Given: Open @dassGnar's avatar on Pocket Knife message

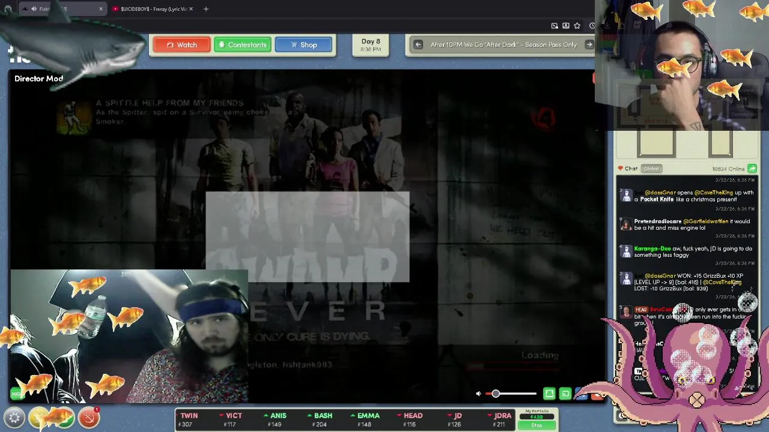Looking at the screenshot, I should pyautogui.click(x=626, y=196).
